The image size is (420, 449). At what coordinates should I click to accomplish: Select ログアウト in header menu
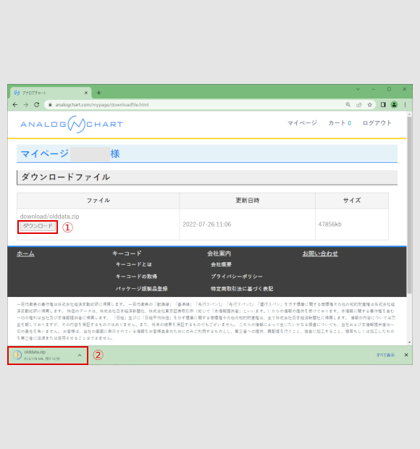pyautogui.click(x=377, y=123)
